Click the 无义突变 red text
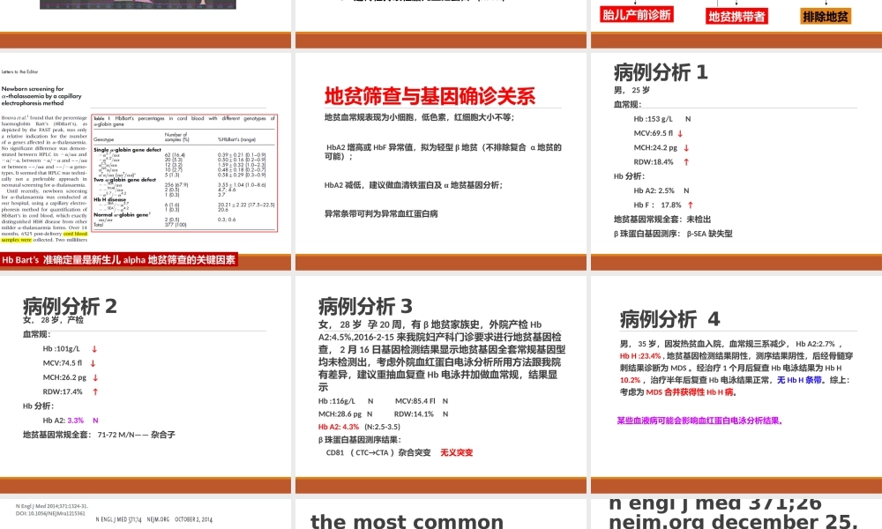This screenshot has width=882, height=529. (x=459, y=453)
